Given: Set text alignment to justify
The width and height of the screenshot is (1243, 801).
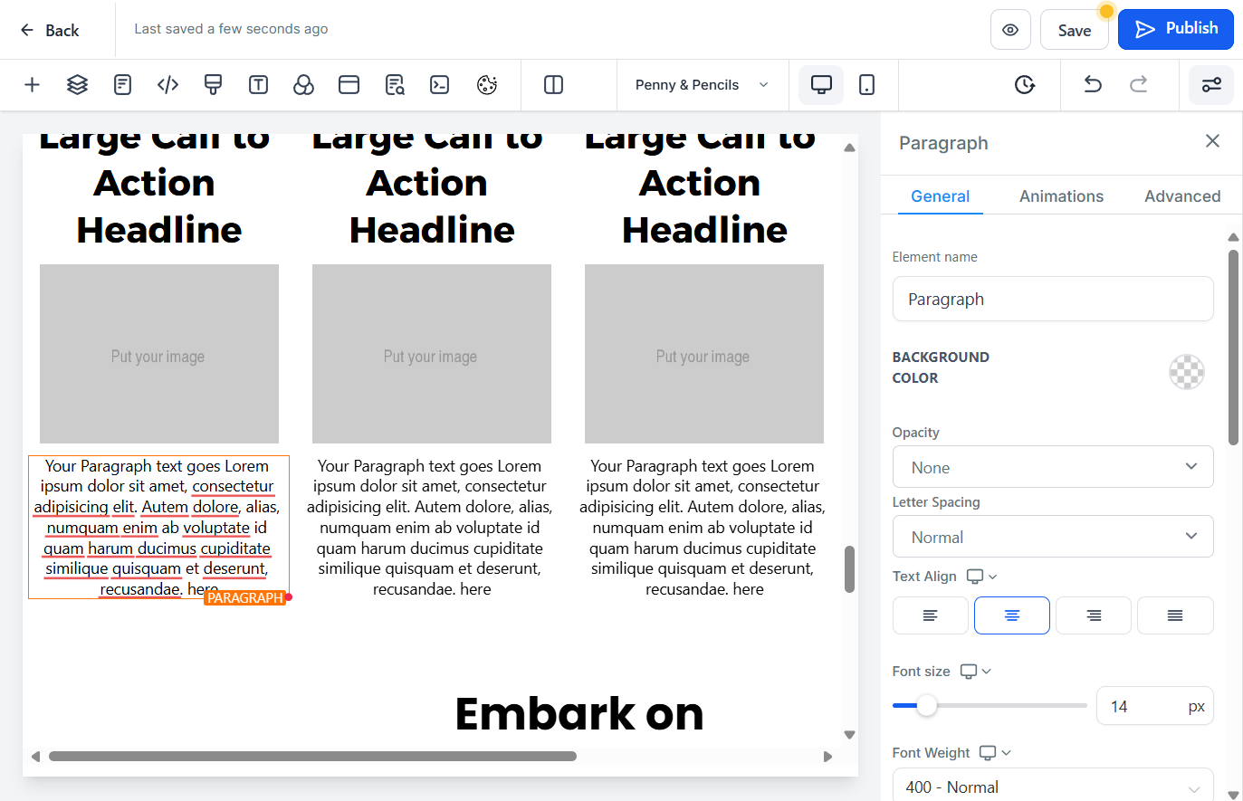Looking at the screenshot, I should [x=1175, y=615].
